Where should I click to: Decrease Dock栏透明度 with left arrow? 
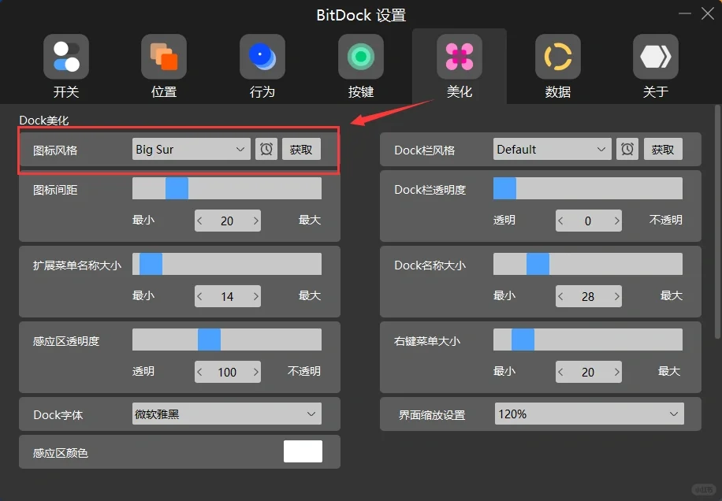pyautogui.click(x=561, y=221)
